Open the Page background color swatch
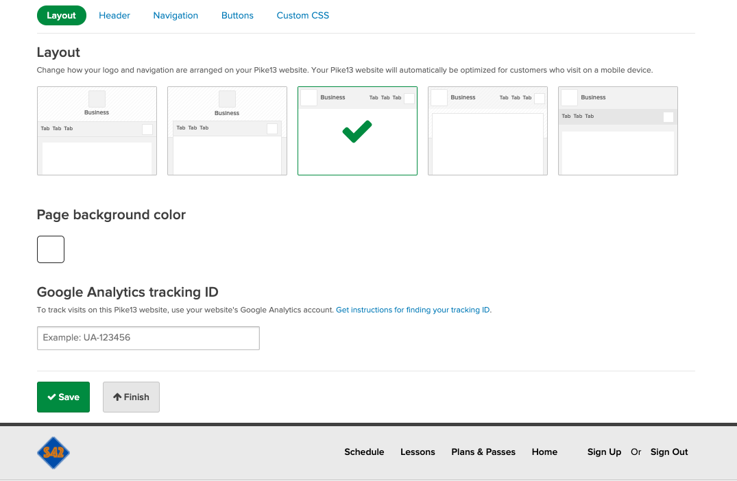 (x=51, y=249)
